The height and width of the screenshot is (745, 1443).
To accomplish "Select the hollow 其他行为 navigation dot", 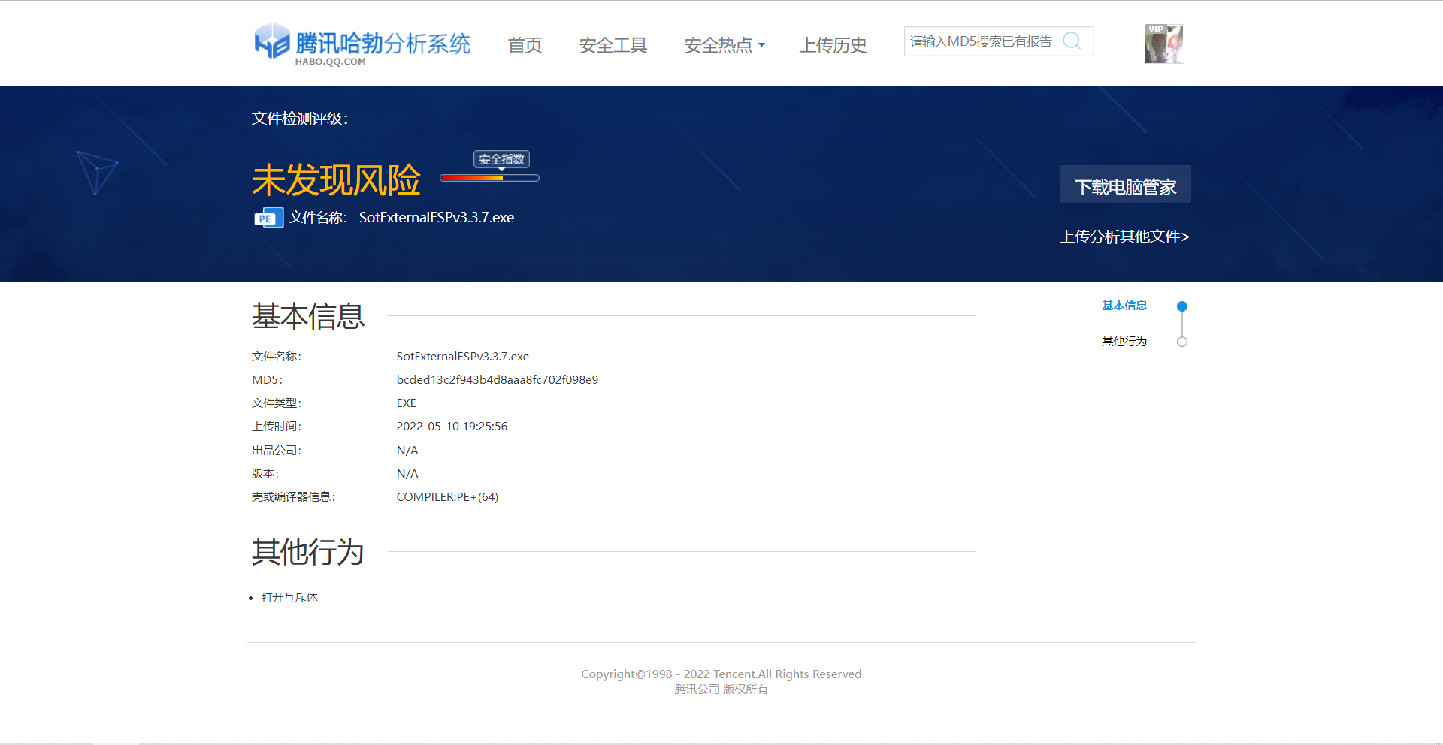I will click(x=1181, y=342).
